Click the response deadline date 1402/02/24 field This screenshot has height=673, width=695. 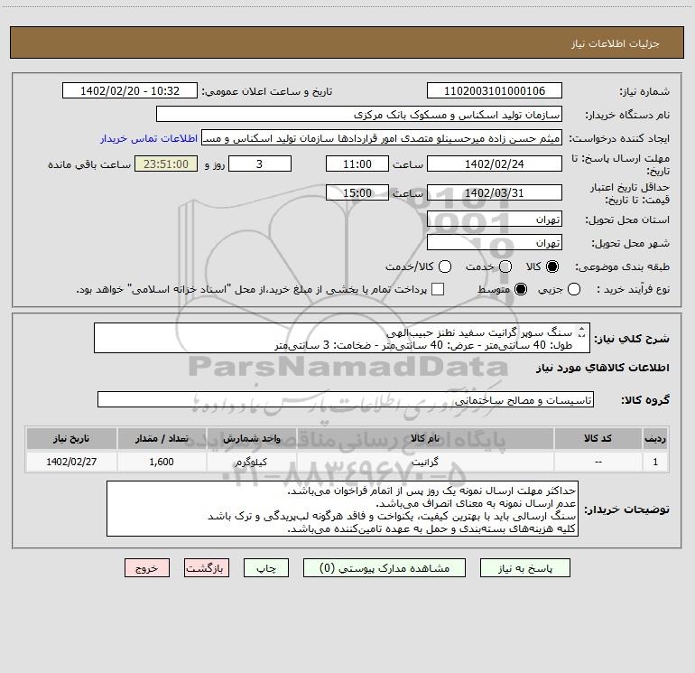click(495, 164)
